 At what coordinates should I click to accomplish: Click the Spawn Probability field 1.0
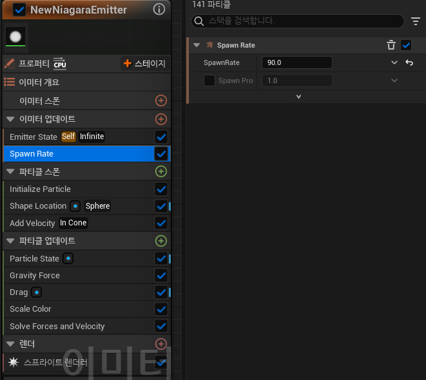pyautogui.click(x=297, y=81)
